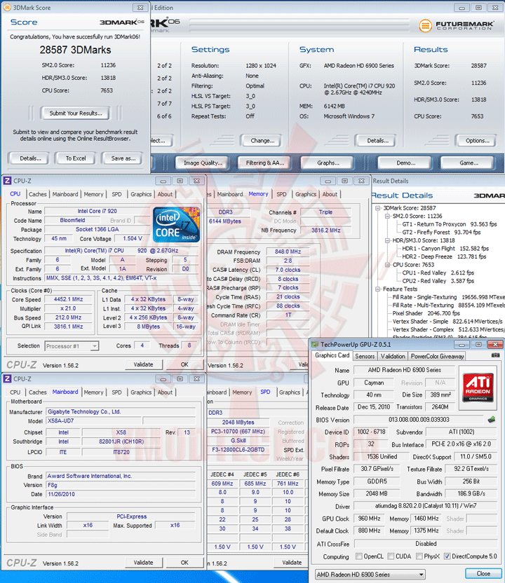Collapse the 3DMark Score: 28587 tree node
505x583 pixels.
coord(378,208)
